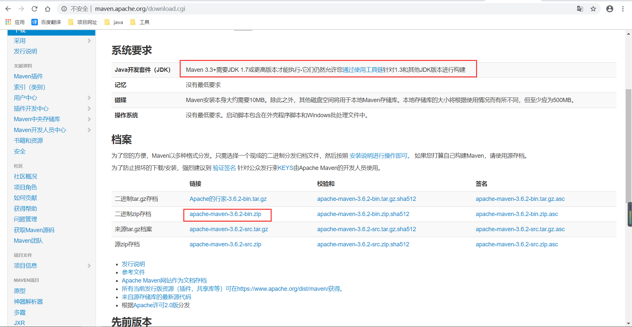Viewport: 632px width, 327px height.
Task: Open Maven团队 sidebar item
Action: (28, 241)
